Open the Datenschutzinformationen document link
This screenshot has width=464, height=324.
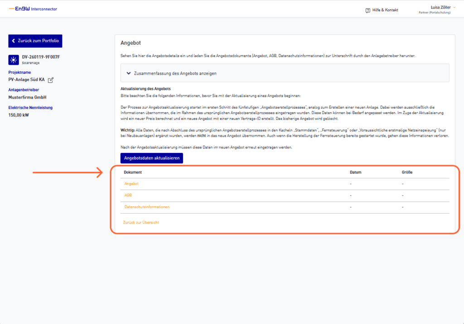point(147,207)
